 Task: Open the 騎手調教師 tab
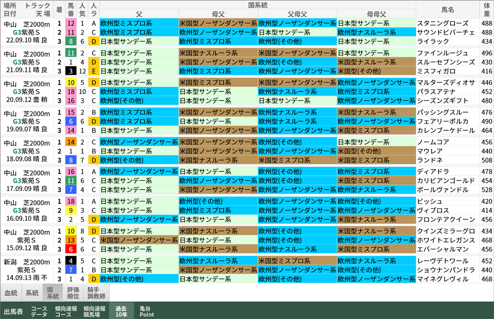pos(96,293)
